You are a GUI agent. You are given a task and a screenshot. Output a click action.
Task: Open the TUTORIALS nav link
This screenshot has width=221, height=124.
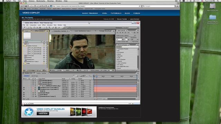tap(116, 13)
